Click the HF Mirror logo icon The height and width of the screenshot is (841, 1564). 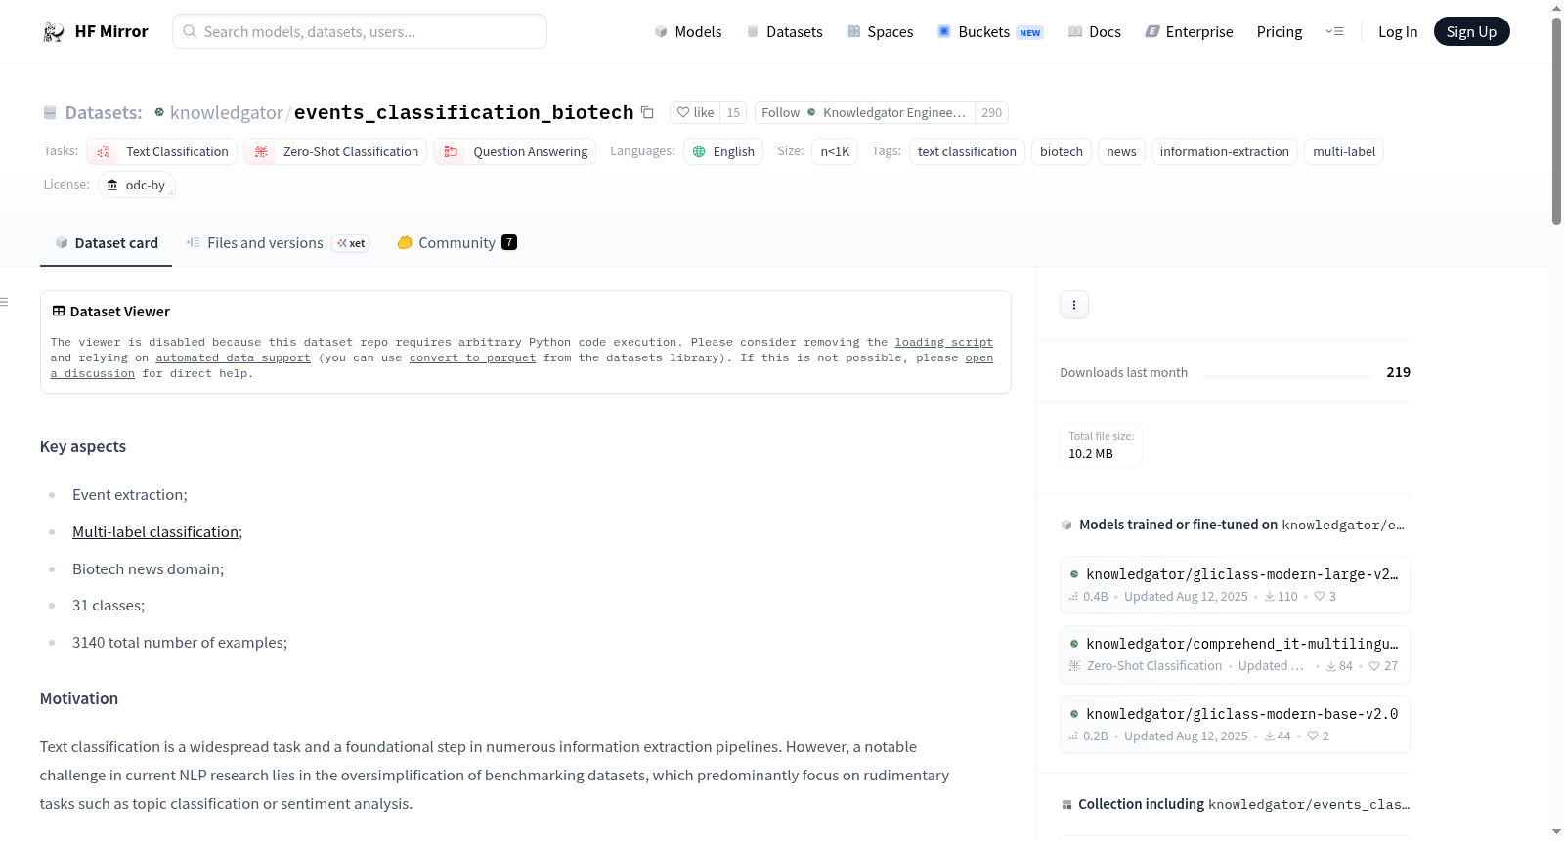click(x=53, y=32)
